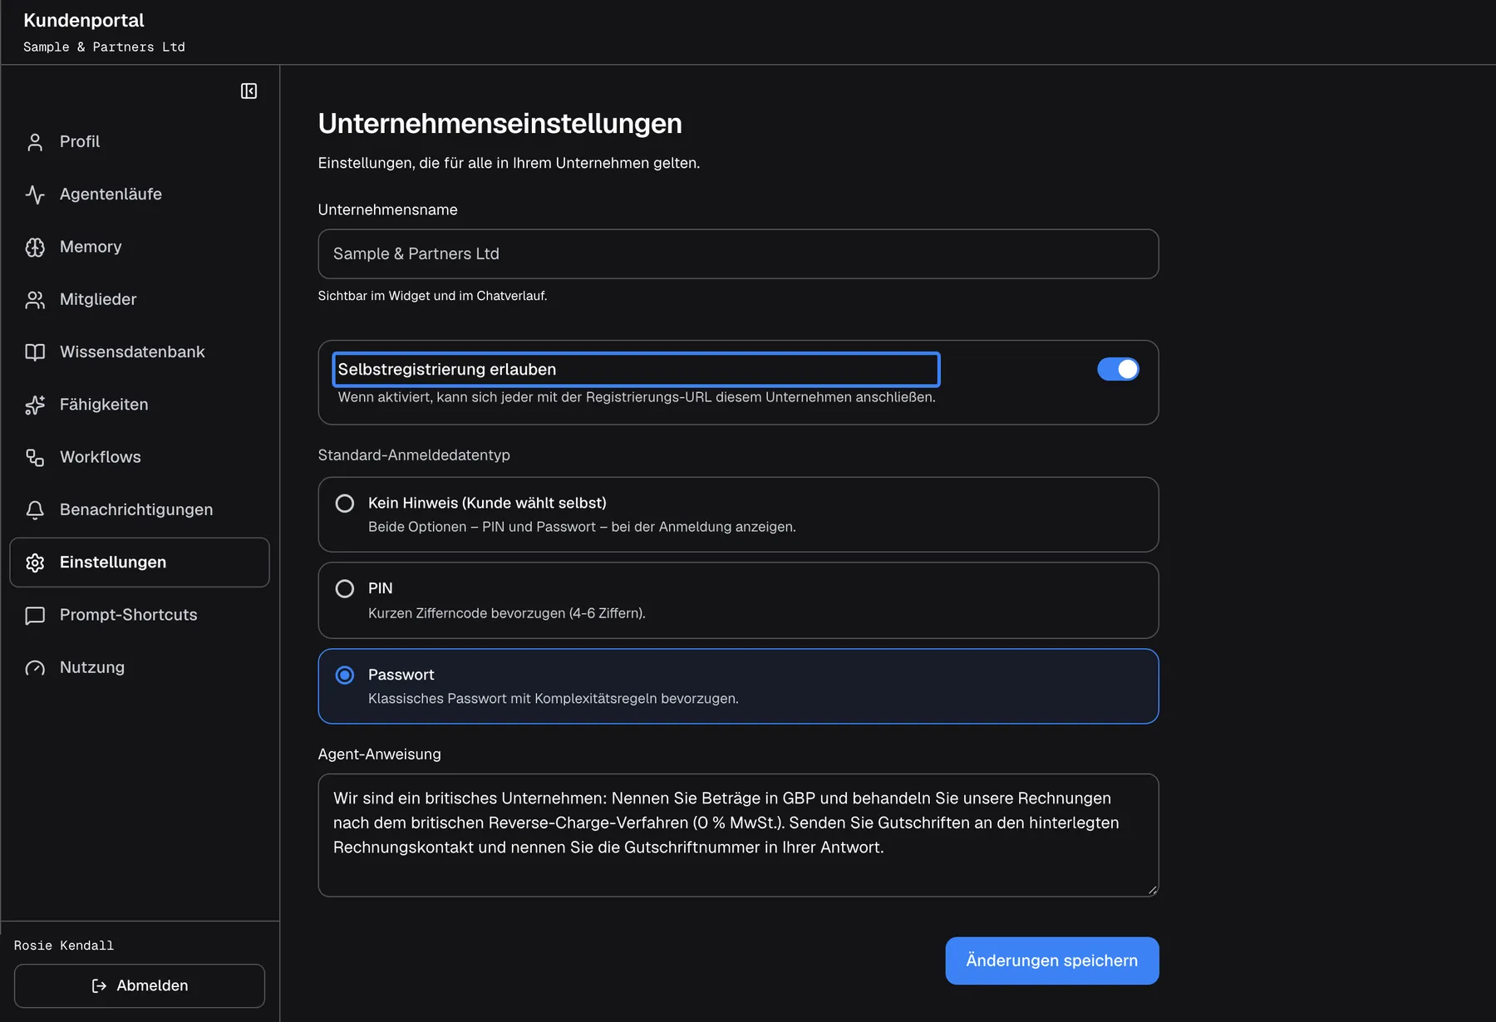Screen dimensions: 1496x1022
Task: Open Wissensdatenbank in the sidebar
Action: pyautogui.click(x=140, y=351)
